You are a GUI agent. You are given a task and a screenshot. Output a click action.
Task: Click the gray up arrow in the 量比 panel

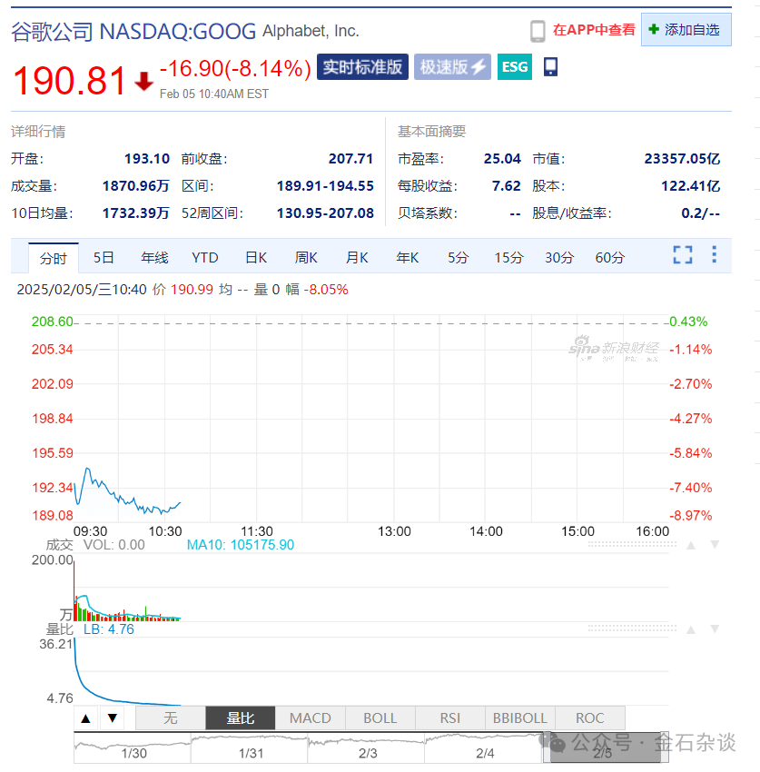point(691,629)
